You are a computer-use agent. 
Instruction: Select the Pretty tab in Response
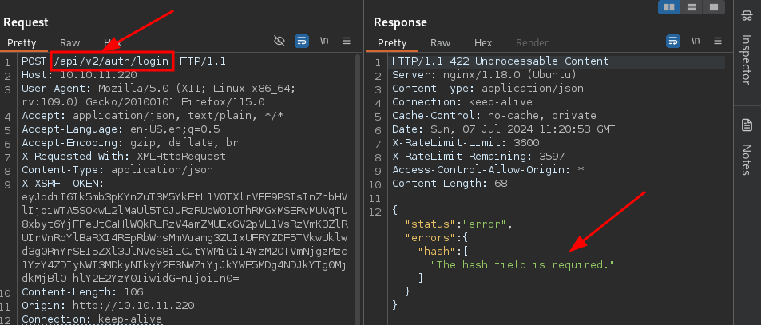click(392, 42)
